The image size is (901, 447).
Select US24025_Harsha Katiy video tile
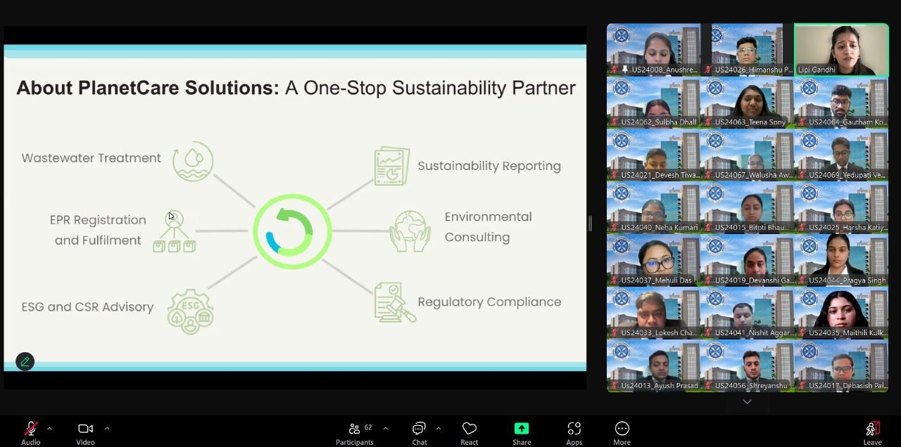tap(841, 207)
